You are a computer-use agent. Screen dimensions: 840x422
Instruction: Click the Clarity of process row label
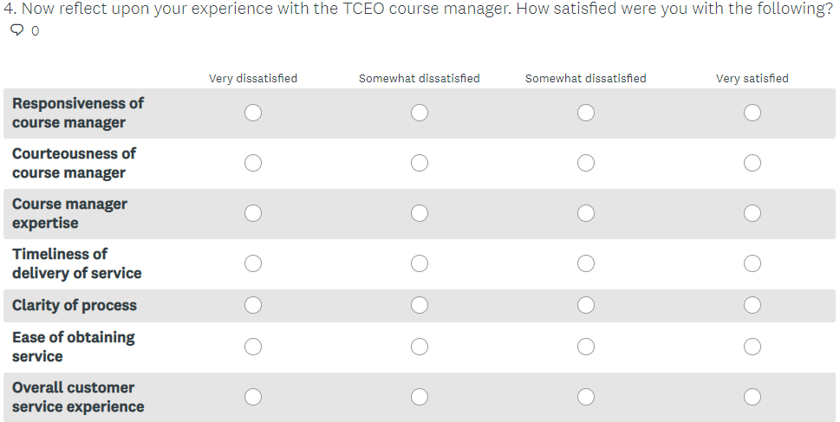[x=75, y=305]
